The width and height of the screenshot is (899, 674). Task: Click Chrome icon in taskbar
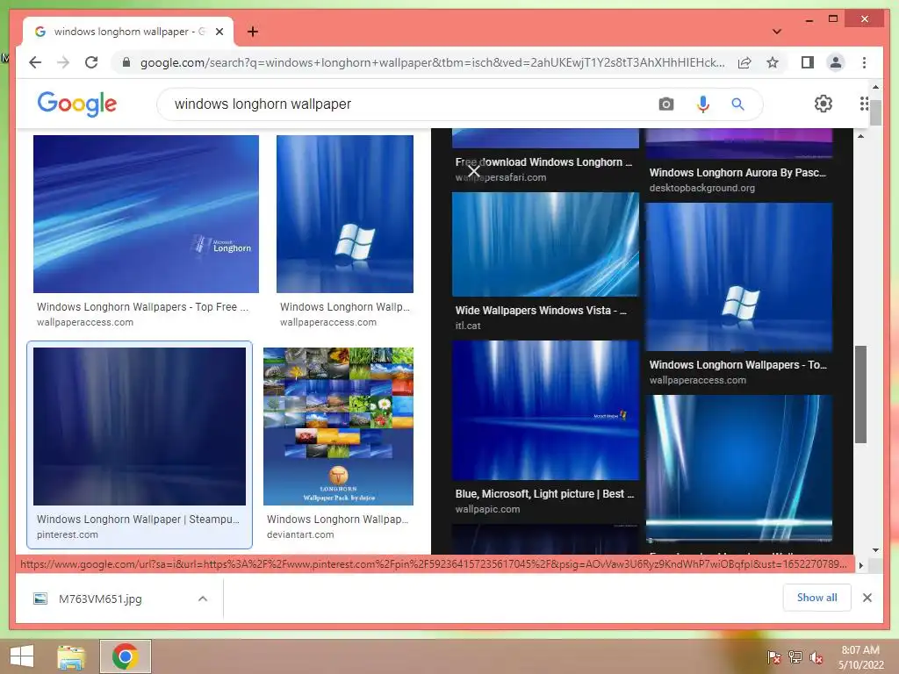coord(125,656)
